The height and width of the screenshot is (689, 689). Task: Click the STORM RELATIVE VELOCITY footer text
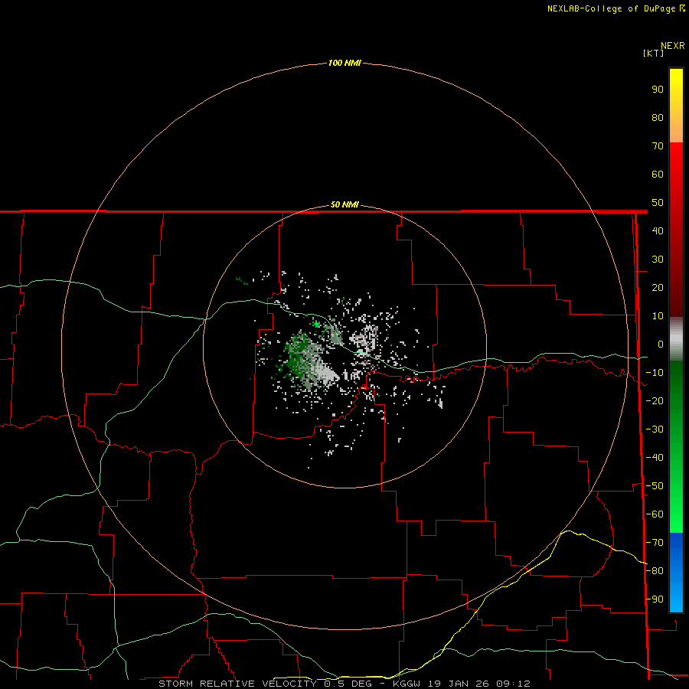click(x=237, y=684)
